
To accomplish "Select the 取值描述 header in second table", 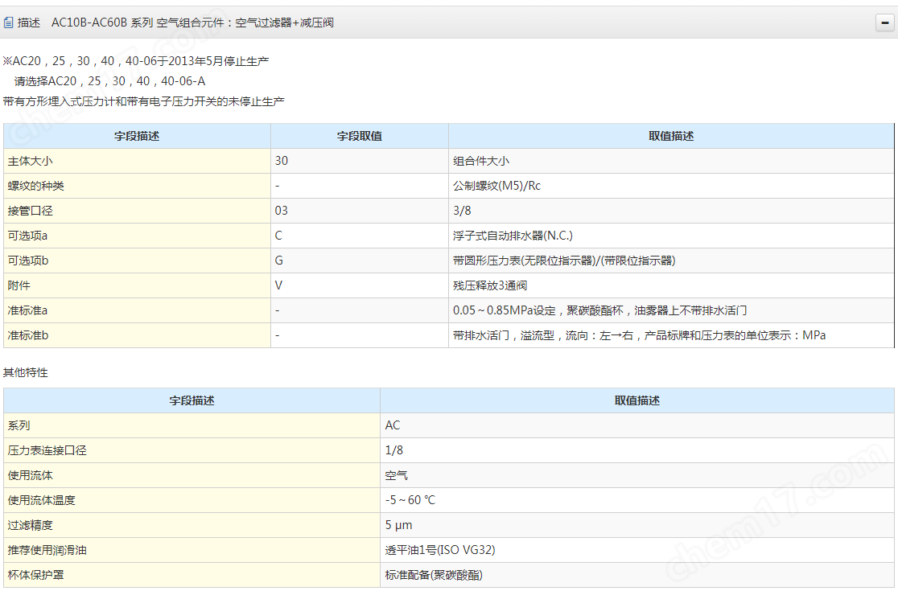I will point(637,400).
